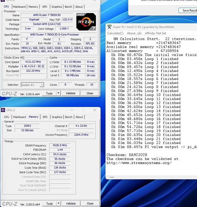Click the CPU-Z icon in lower window title
Image resolution: width=197 pixels, height=207 pixels.
(x=3, y=110)
